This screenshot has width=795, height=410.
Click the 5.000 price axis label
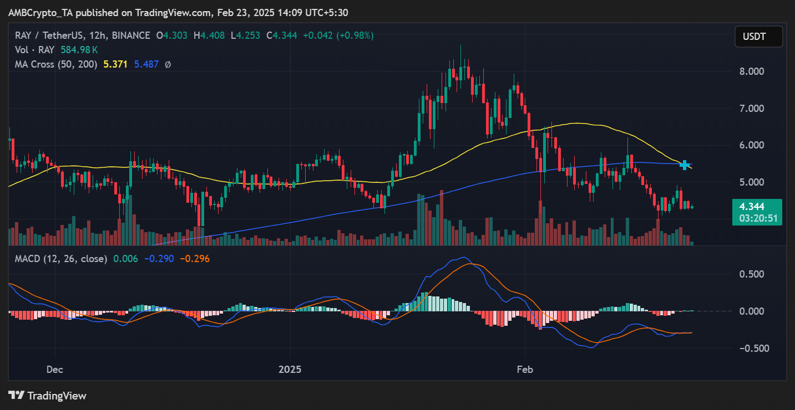pos(752,182)
